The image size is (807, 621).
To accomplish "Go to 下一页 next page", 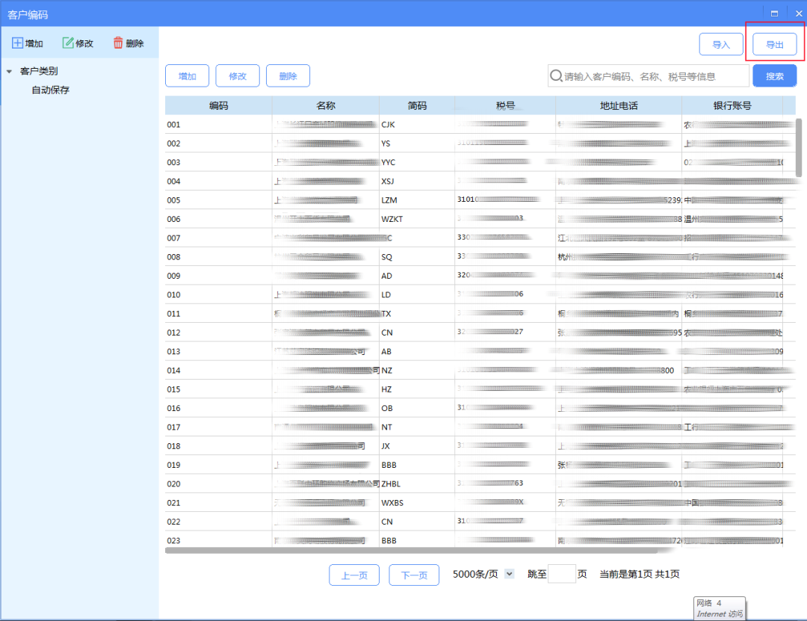I will 414,575.
